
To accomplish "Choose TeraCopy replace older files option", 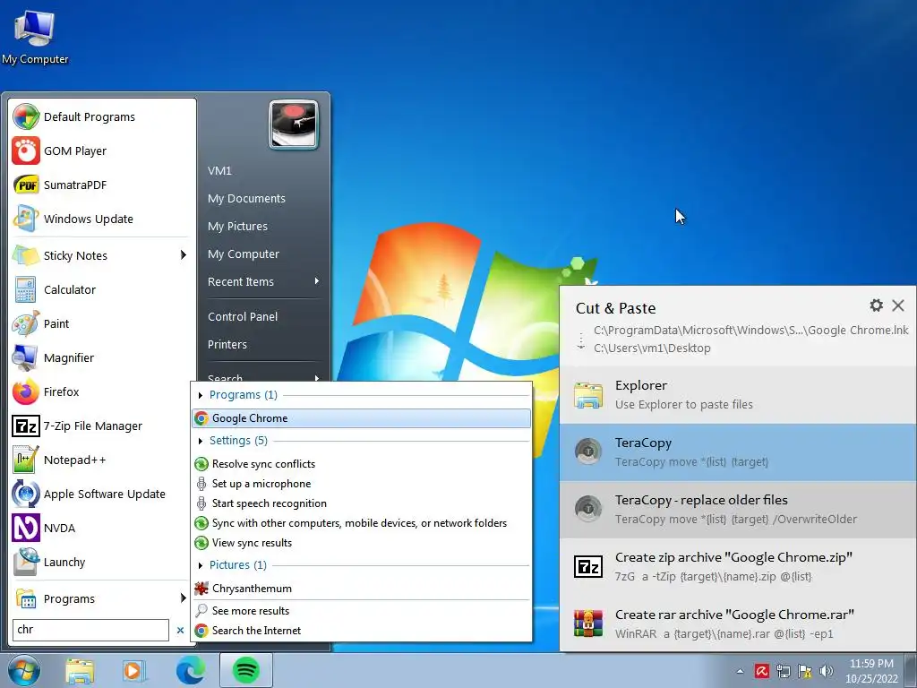I will click(x=738, y=510).
